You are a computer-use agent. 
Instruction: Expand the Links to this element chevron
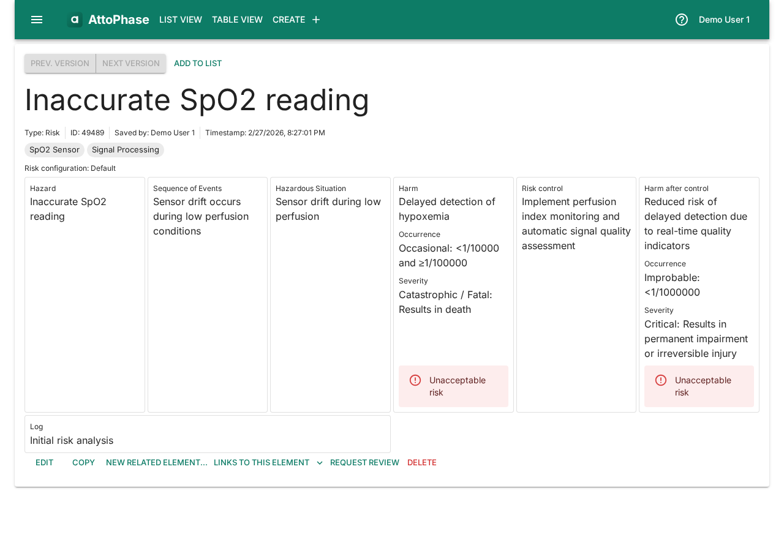tap(320, 463)
